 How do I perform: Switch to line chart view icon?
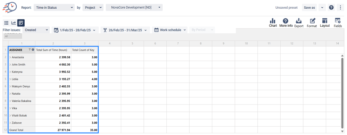(14, 23)
